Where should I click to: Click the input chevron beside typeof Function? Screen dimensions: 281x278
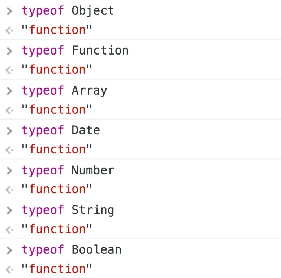9,51
